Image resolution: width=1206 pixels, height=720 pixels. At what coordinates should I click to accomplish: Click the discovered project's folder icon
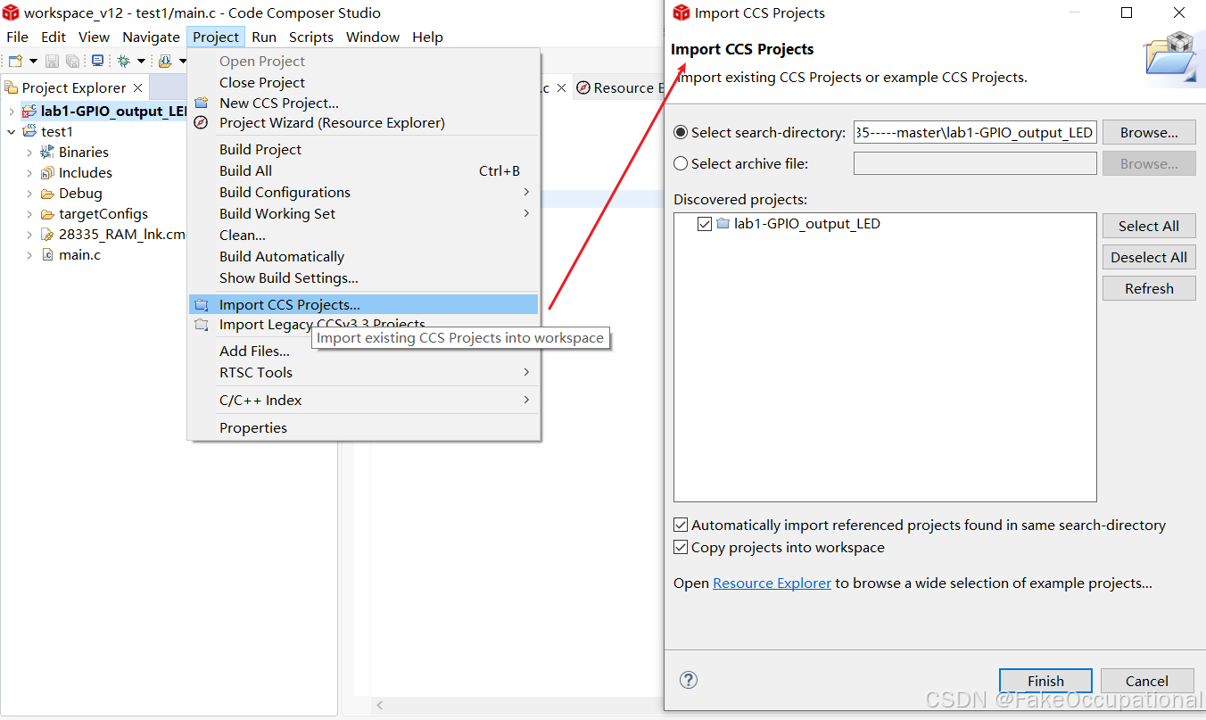723,224
